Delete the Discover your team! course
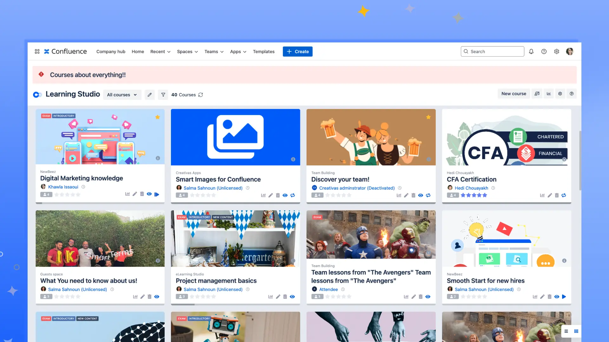 413,195
